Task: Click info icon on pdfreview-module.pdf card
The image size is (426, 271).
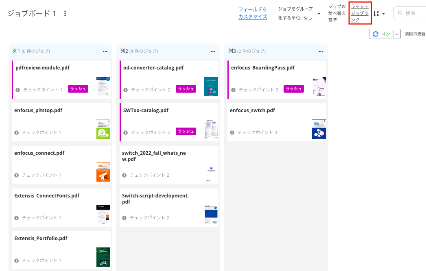Action: coord(18,90)
